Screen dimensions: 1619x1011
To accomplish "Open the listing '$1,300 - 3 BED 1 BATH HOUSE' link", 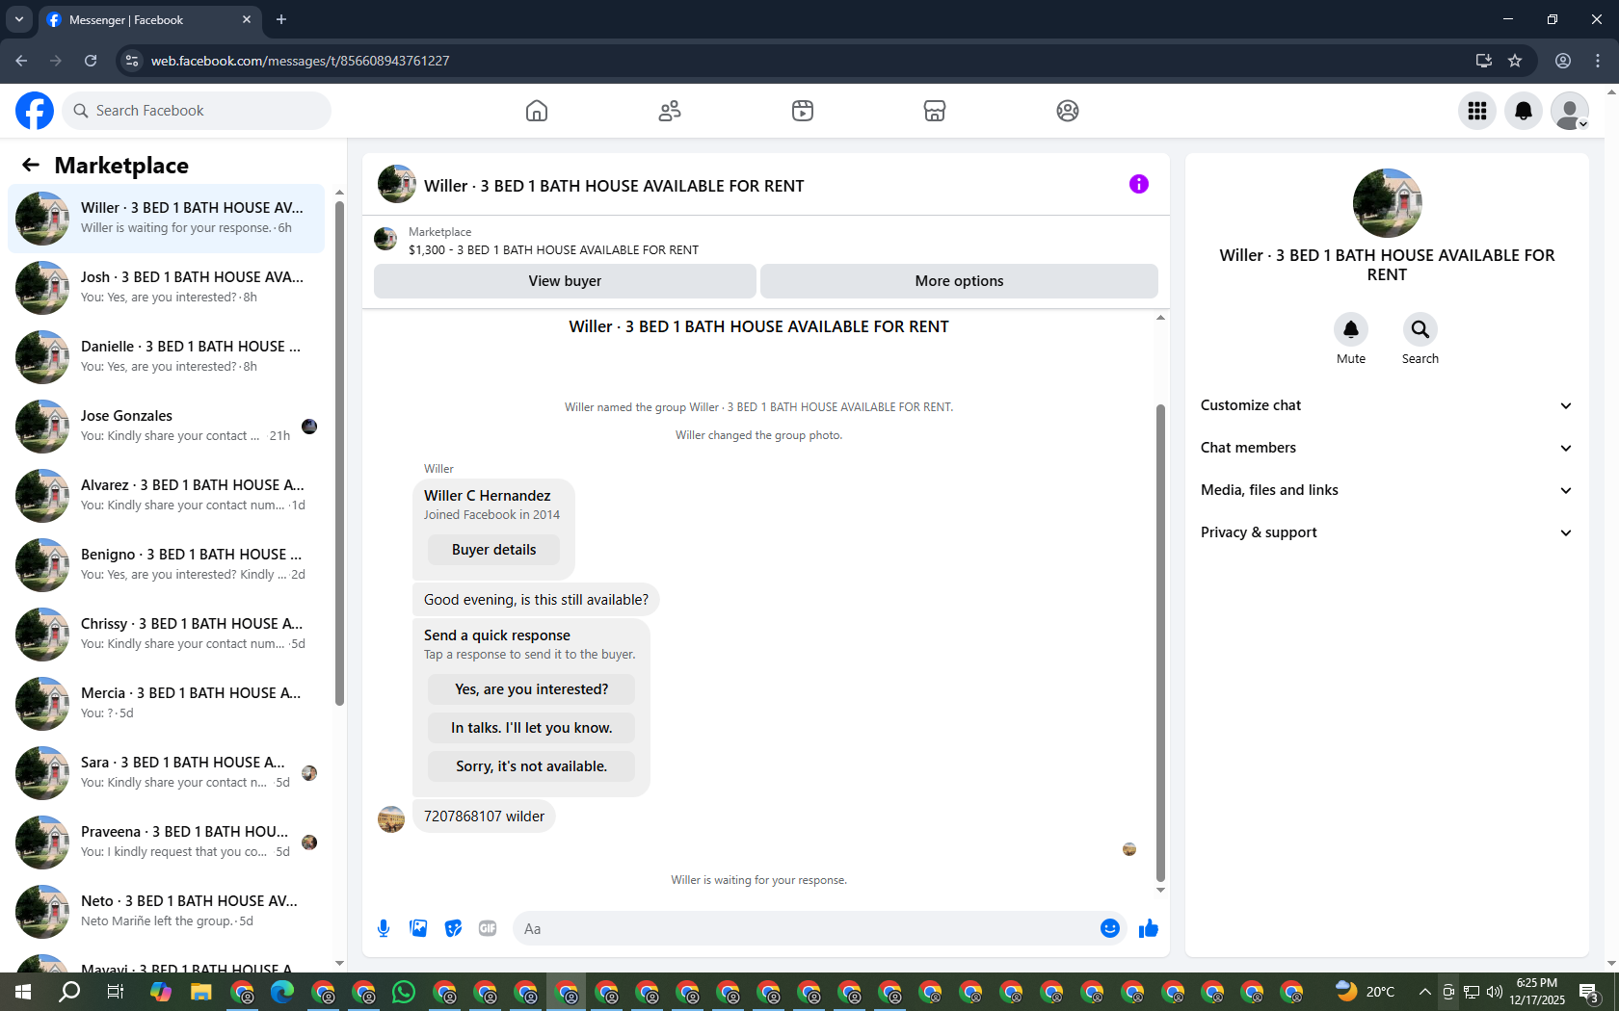I will 553,249.
